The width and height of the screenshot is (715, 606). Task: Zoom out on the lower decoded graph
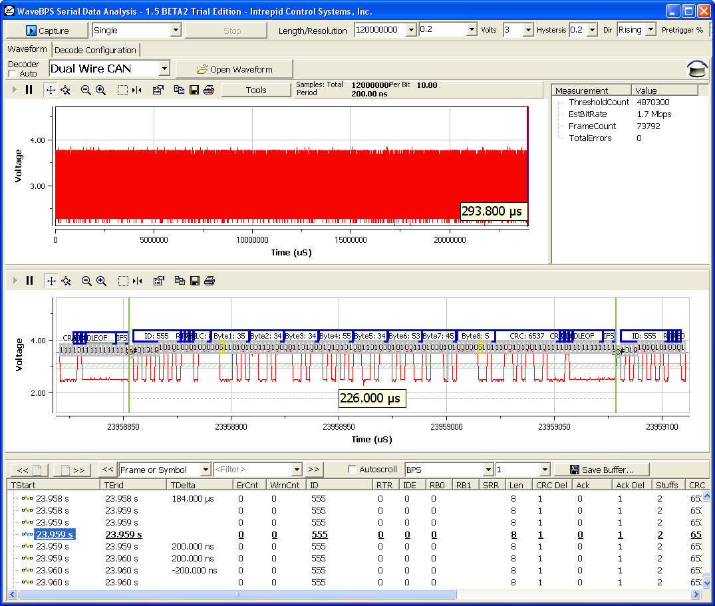point(86,281)
